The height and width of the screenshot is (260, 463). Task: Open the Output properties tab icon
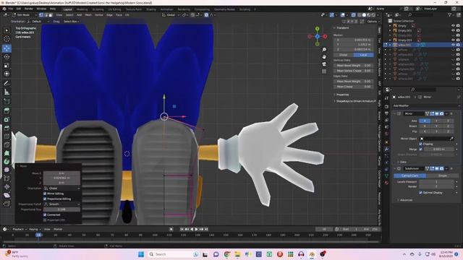pyautogui.click(x=386, y=113)
